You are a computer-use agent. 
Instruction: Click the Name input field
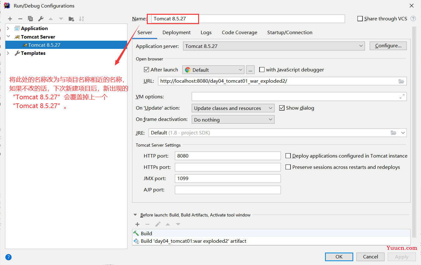[248, 18]
